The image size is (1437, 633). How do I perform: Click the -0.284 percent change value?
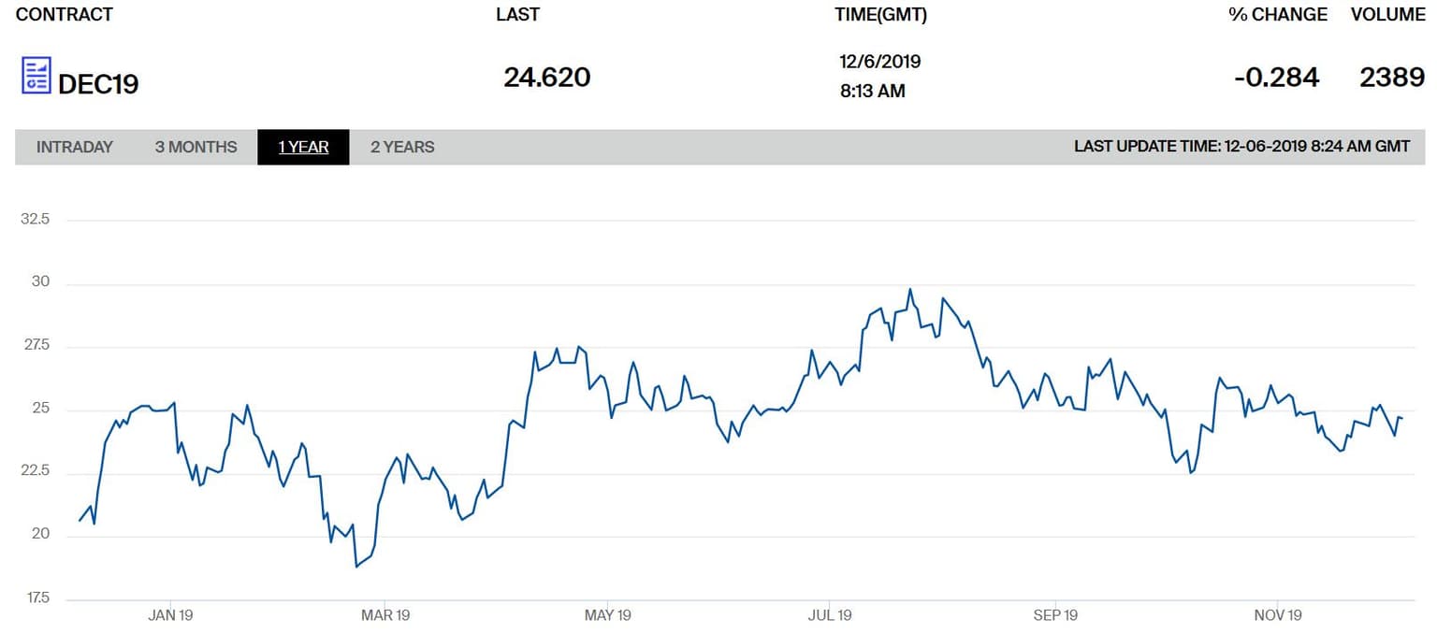click(1276, 78)
